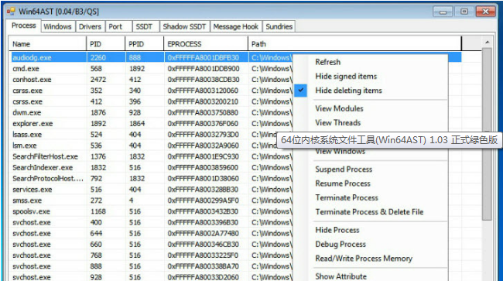Click the Win64AST app icon in title bar
The image size is (503, 281).
point(11,12)
